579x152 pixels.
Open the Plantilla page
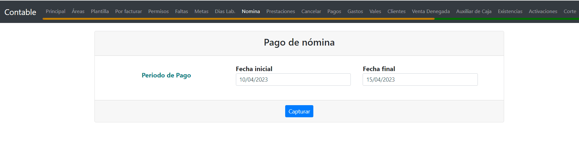coord(100,11)
